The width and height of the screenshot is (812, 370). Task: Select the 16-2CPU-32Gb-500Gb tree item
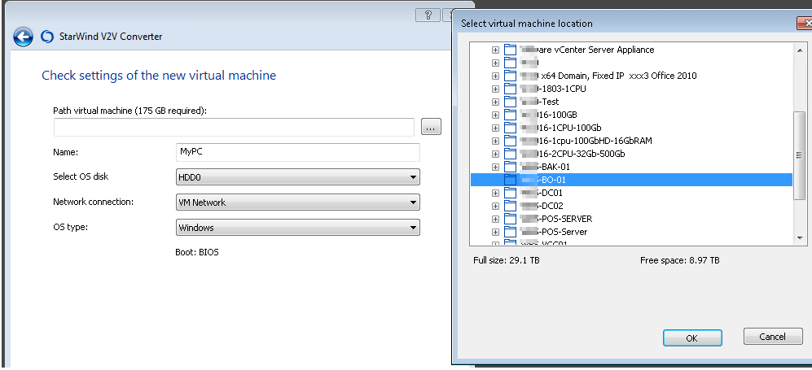tap(573, 154)
